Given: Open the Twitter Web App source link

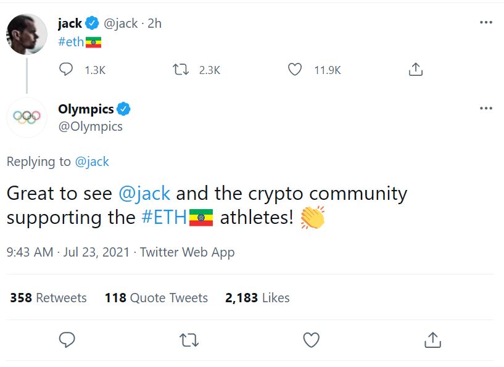Looking at the screenshot, I should [x=188, y=252].
